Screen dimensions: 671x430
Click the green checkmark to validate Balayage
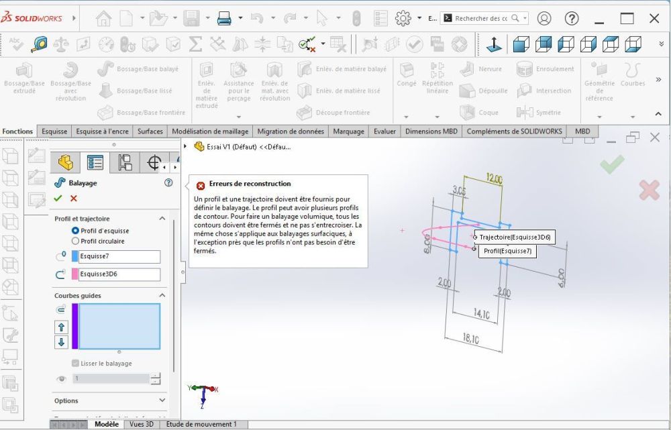(58, 198)
